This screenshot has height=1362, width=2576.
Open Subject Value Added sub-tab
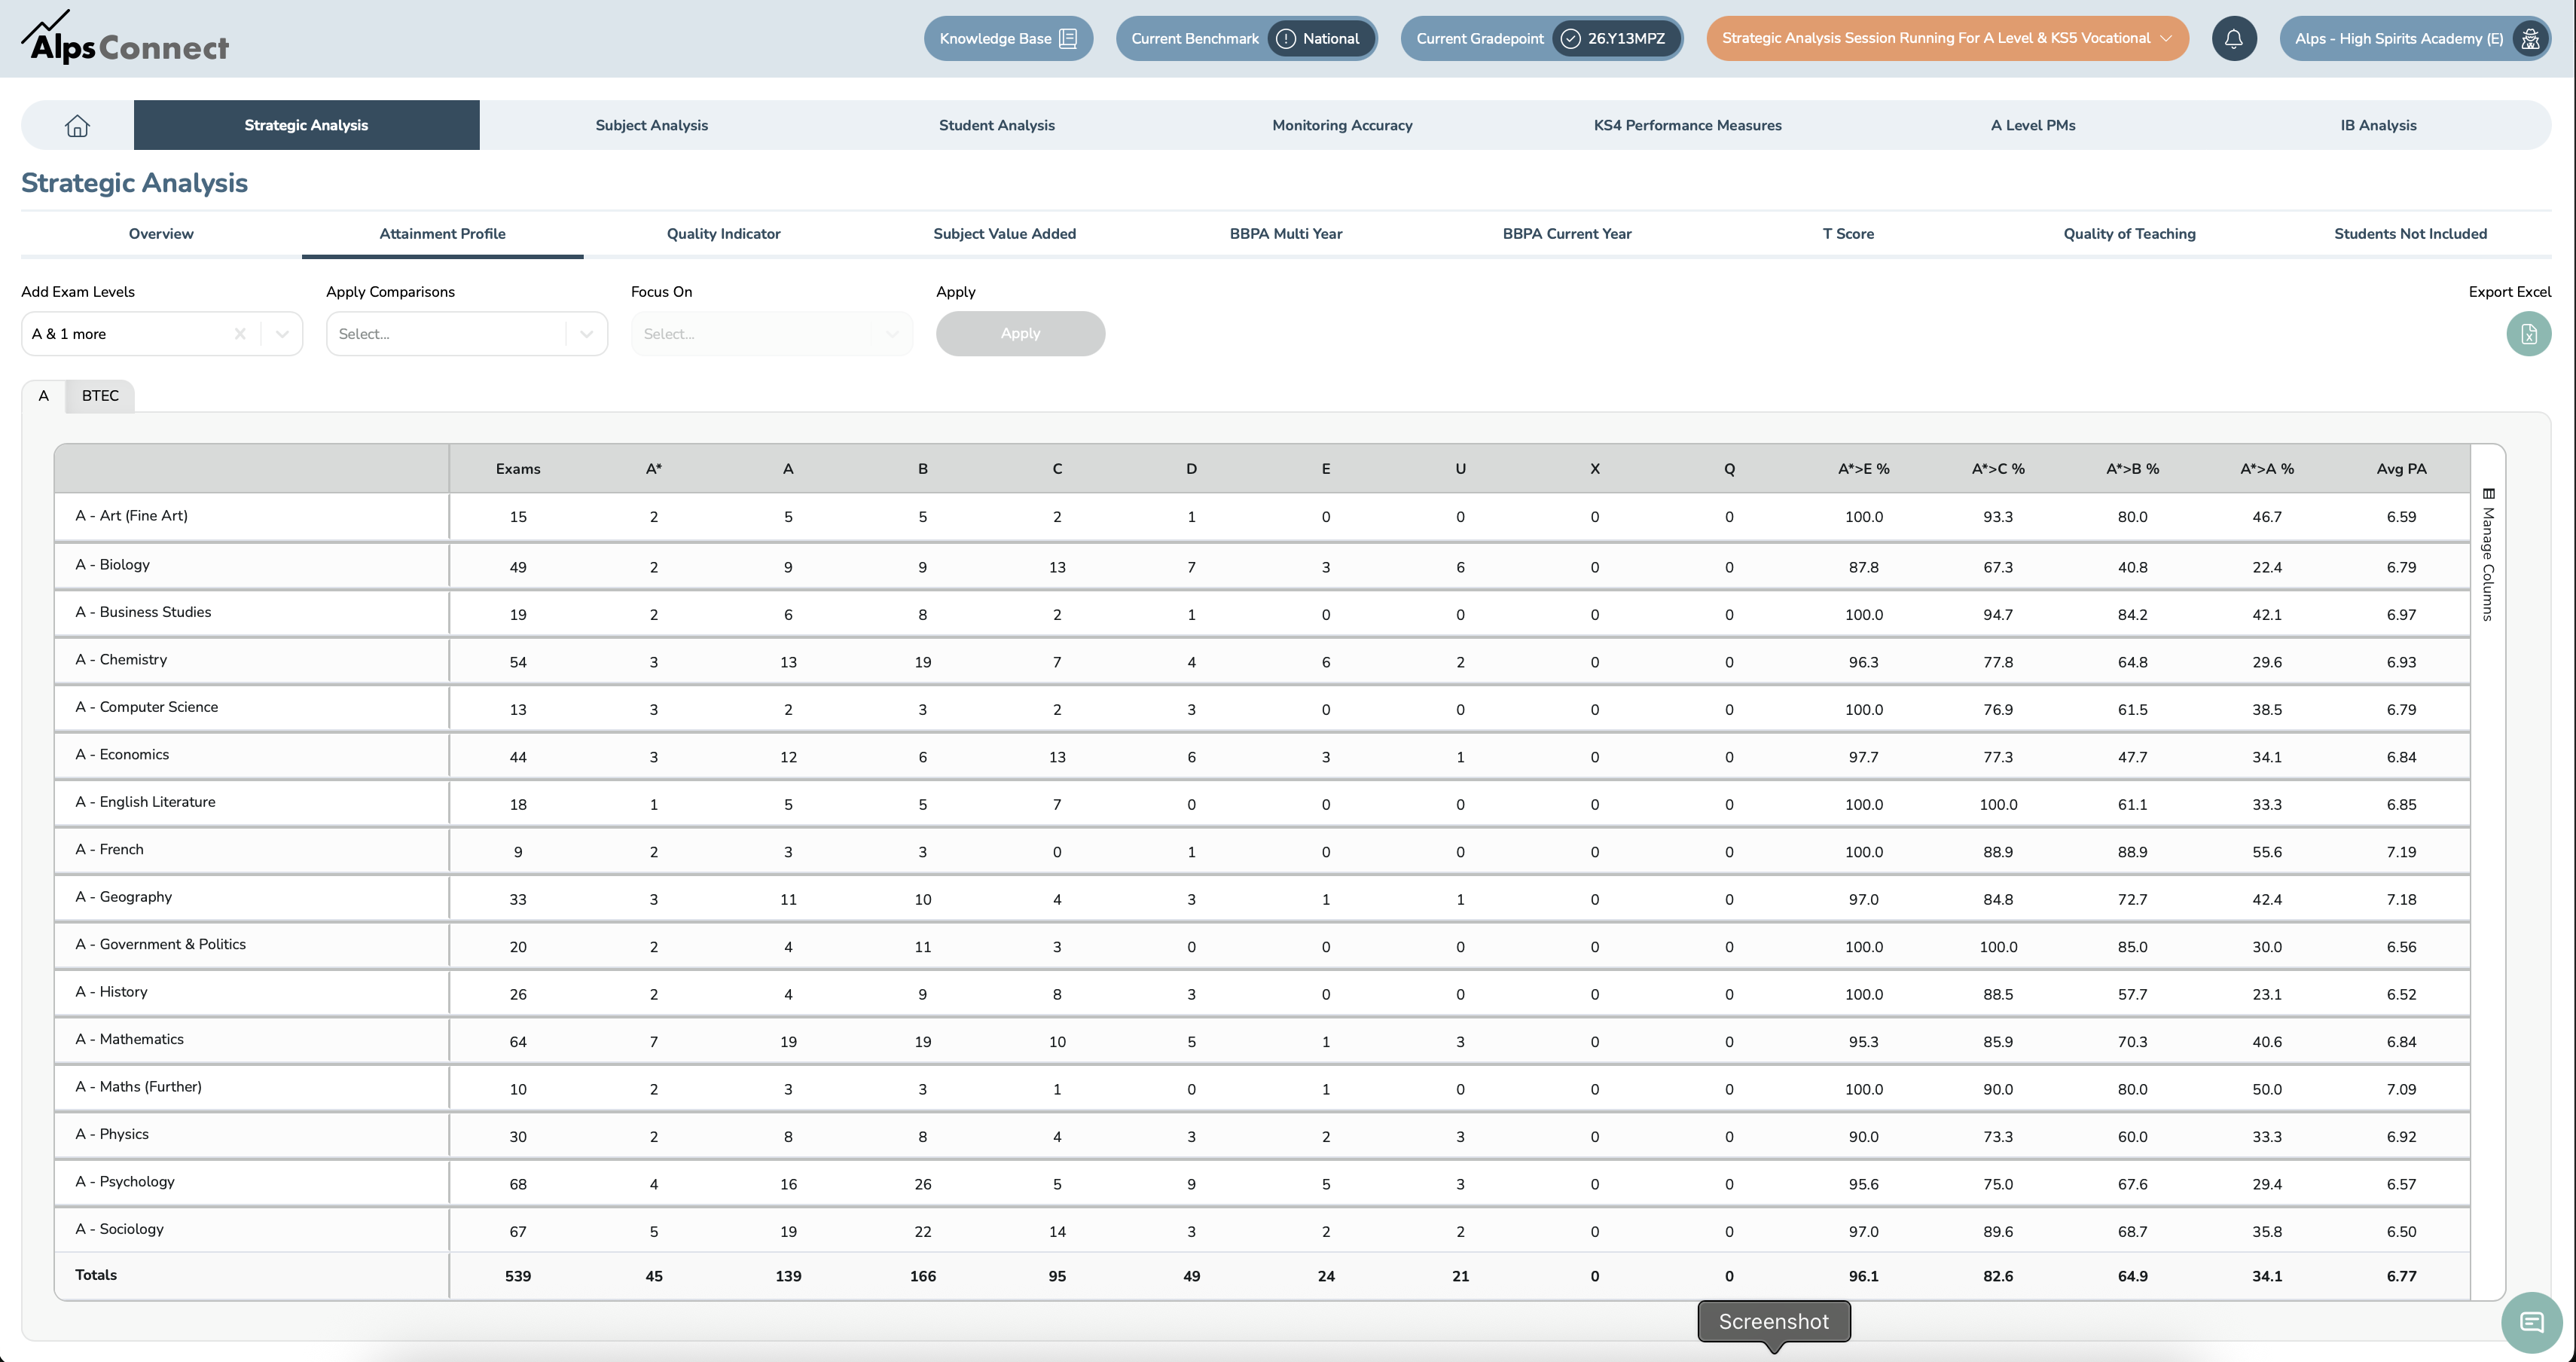point(1005,234)
